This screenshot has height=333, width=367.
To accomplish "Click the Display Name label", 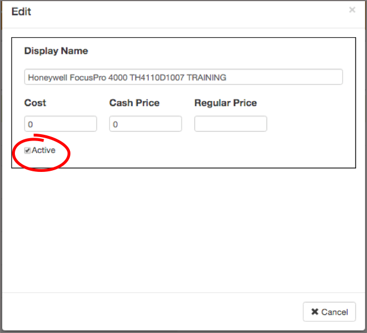I will [x=56, y=51].
